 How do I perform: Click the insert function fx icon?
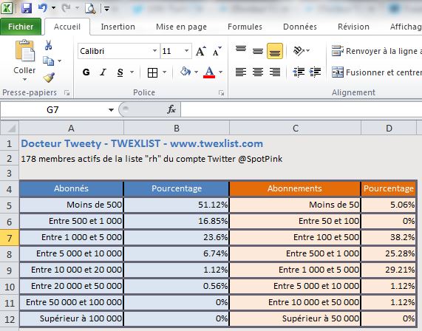point(171,109)
